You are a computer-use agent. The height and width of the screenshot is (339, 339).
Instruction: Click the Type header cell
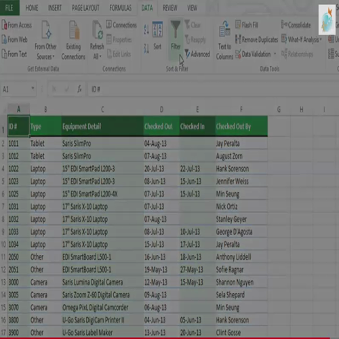[x=45, y=126]
